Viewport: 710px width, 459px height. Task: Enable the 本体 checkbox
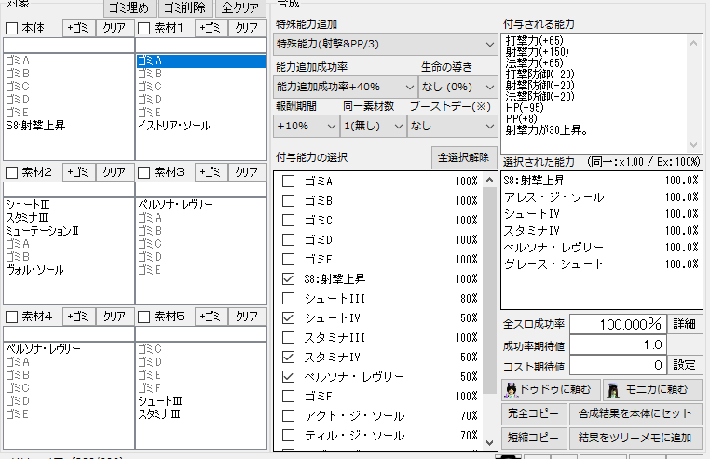[x=12, y=28]
